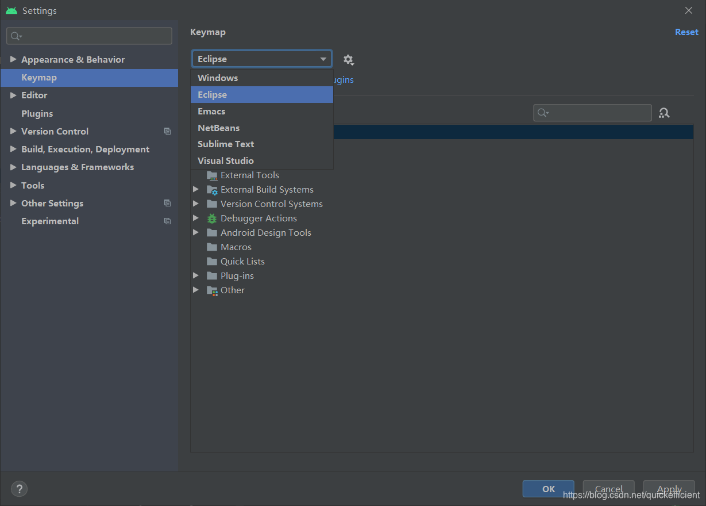This screenshot has width=706, height=506.
Task: Click the shortcut search field
Action: [x=592, y=113]
